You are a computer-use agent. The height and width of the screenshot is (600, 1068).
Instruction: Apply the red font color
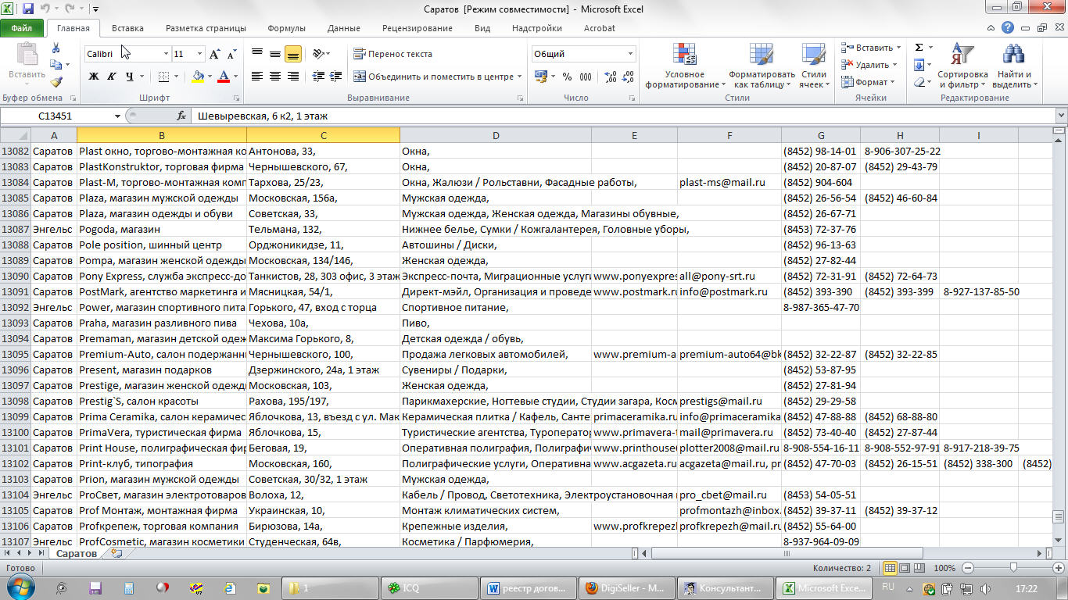point(224,77)
